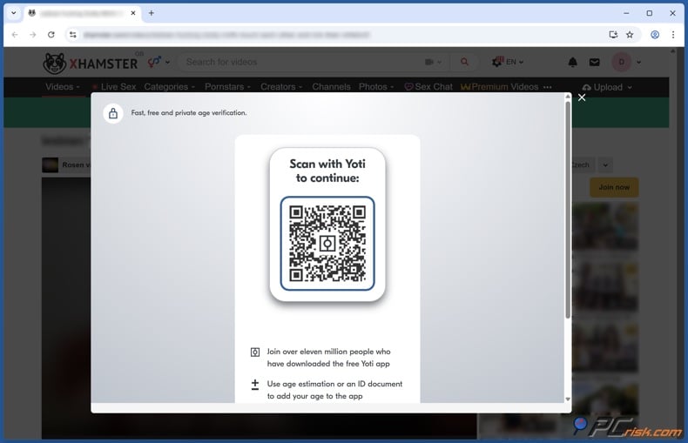Expand the user account dropdown arrow
This screenshot has width=688, height=443.
[x=639, y=63]
